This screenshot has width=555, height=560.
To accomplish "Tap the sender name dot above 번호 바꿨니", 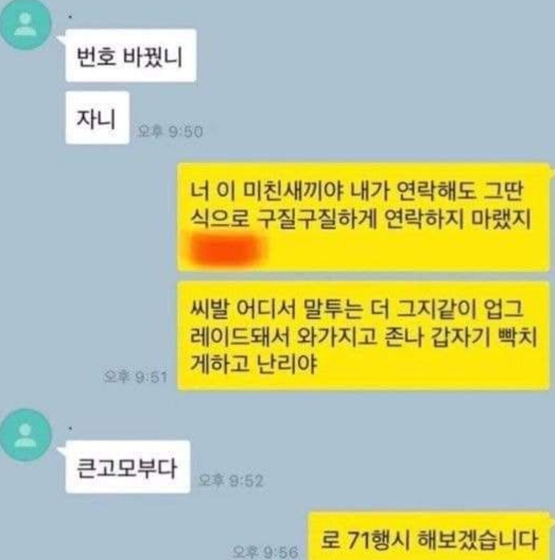I will click(x=70, y=17).
